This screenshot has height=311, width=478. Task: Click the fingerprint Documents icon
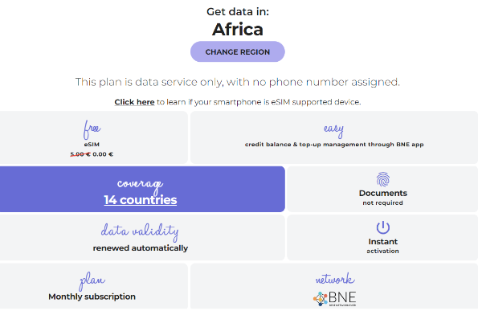[383, 179]
